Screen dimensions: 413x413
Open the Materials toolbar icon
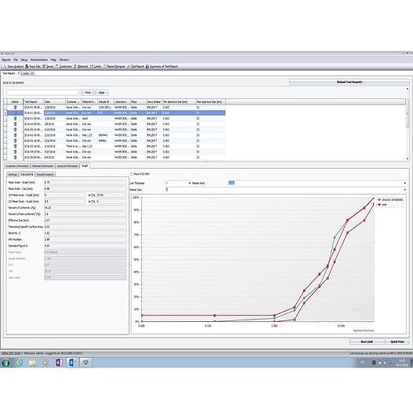[x=81, y=67]
